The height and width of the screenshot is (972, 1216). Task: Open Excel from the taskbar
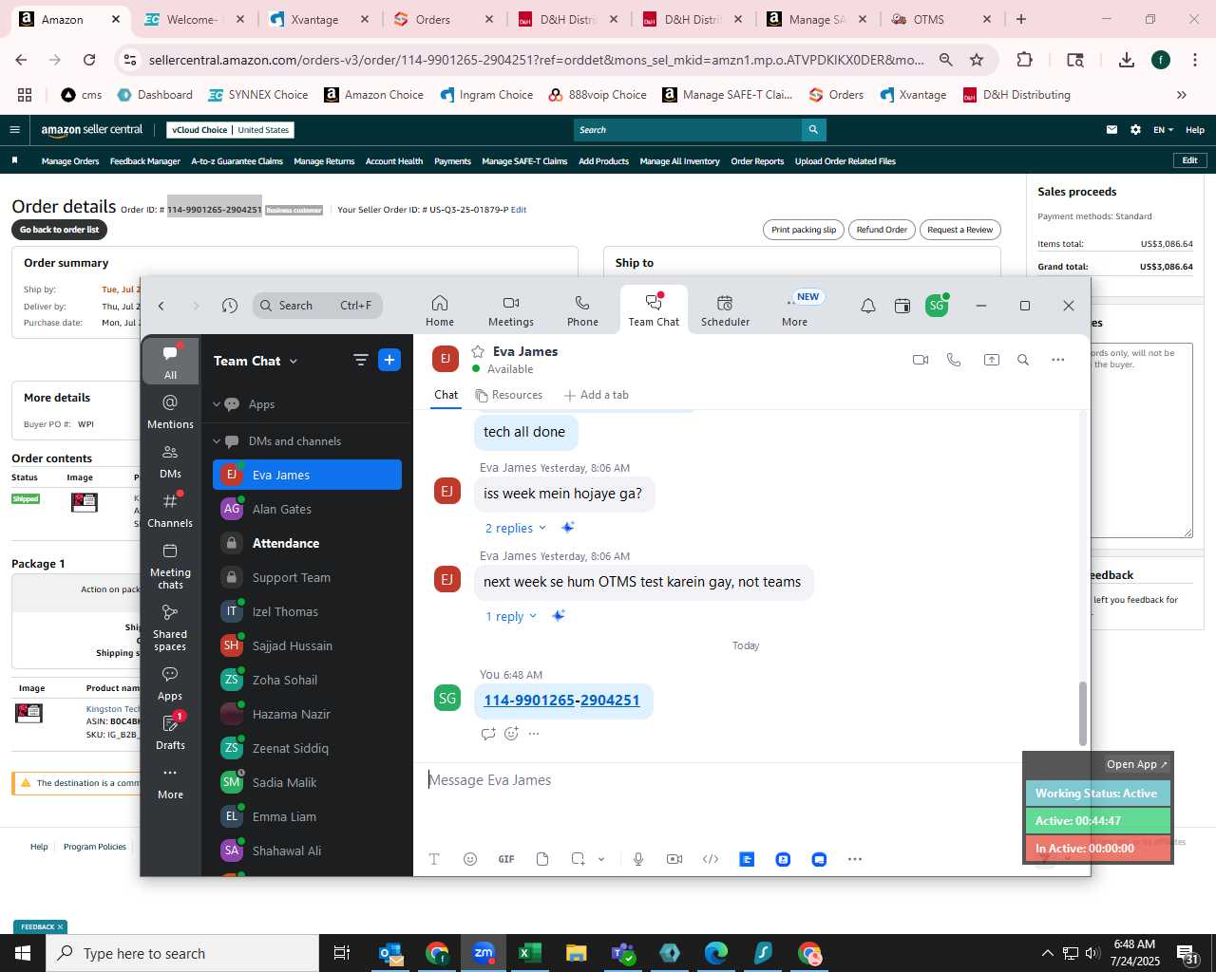point(530,953)
